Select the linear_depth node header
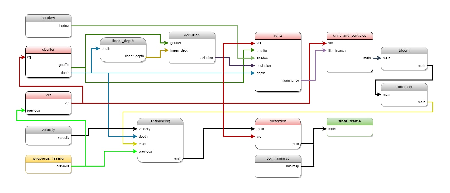 123,41
